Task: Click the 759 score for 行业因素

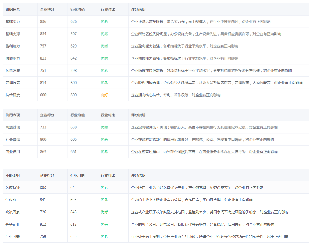Action: coord(43,237)
